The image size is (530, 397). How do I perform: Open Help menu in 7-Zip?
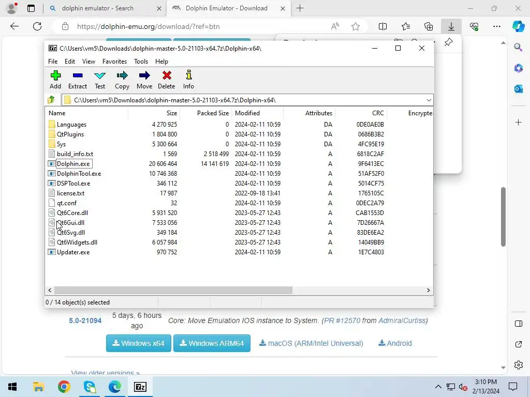161,62
